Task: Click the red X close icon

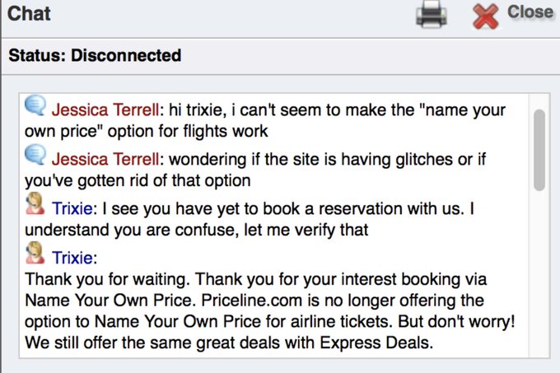Action: click(x=485, y=16)
